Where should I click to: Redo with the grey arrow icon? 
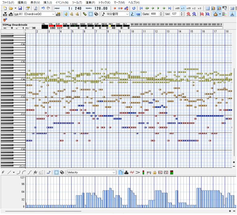[x=48, y=8]
